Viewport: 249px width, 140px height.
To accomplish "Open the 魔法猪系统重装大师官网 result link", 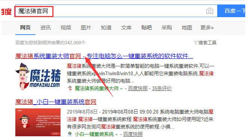I will click(104, 56).
